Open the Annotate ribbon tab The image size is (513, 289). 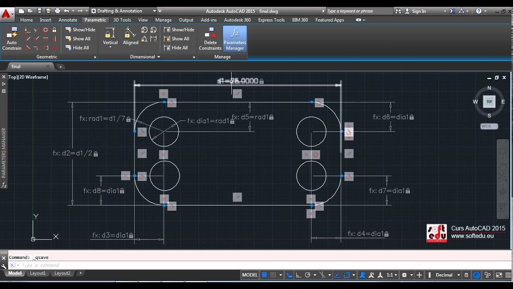tap(68, 20)
